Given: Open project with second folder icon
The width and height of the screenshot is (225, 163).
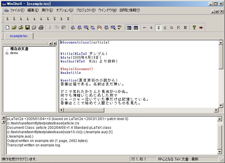Looking at the screenshot, I should coord(21,27).
